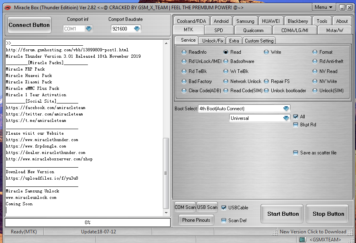This screenshot has height=243, width=356.
Task: Click New Version Click to Download
Action: pos(313,232)
